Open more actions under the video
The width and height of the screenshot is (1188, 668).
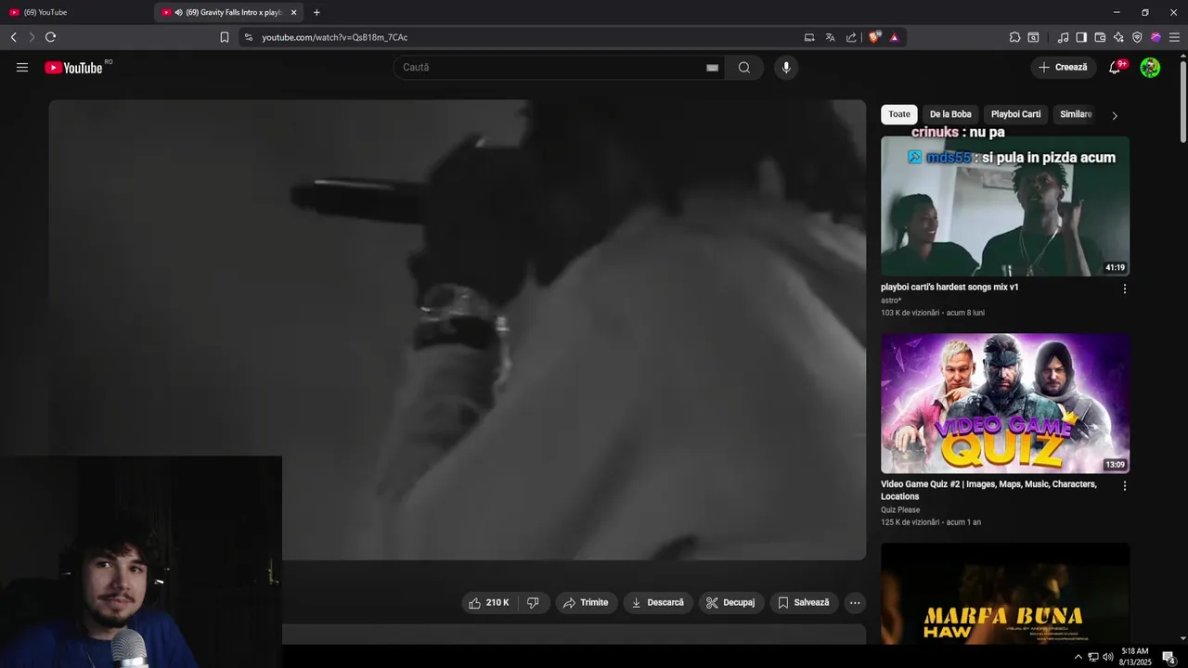click(855, 603)
